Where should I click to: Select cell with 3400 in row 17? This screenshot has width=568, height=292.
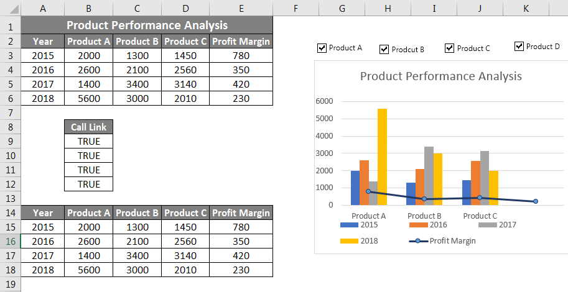coord(137,256)
